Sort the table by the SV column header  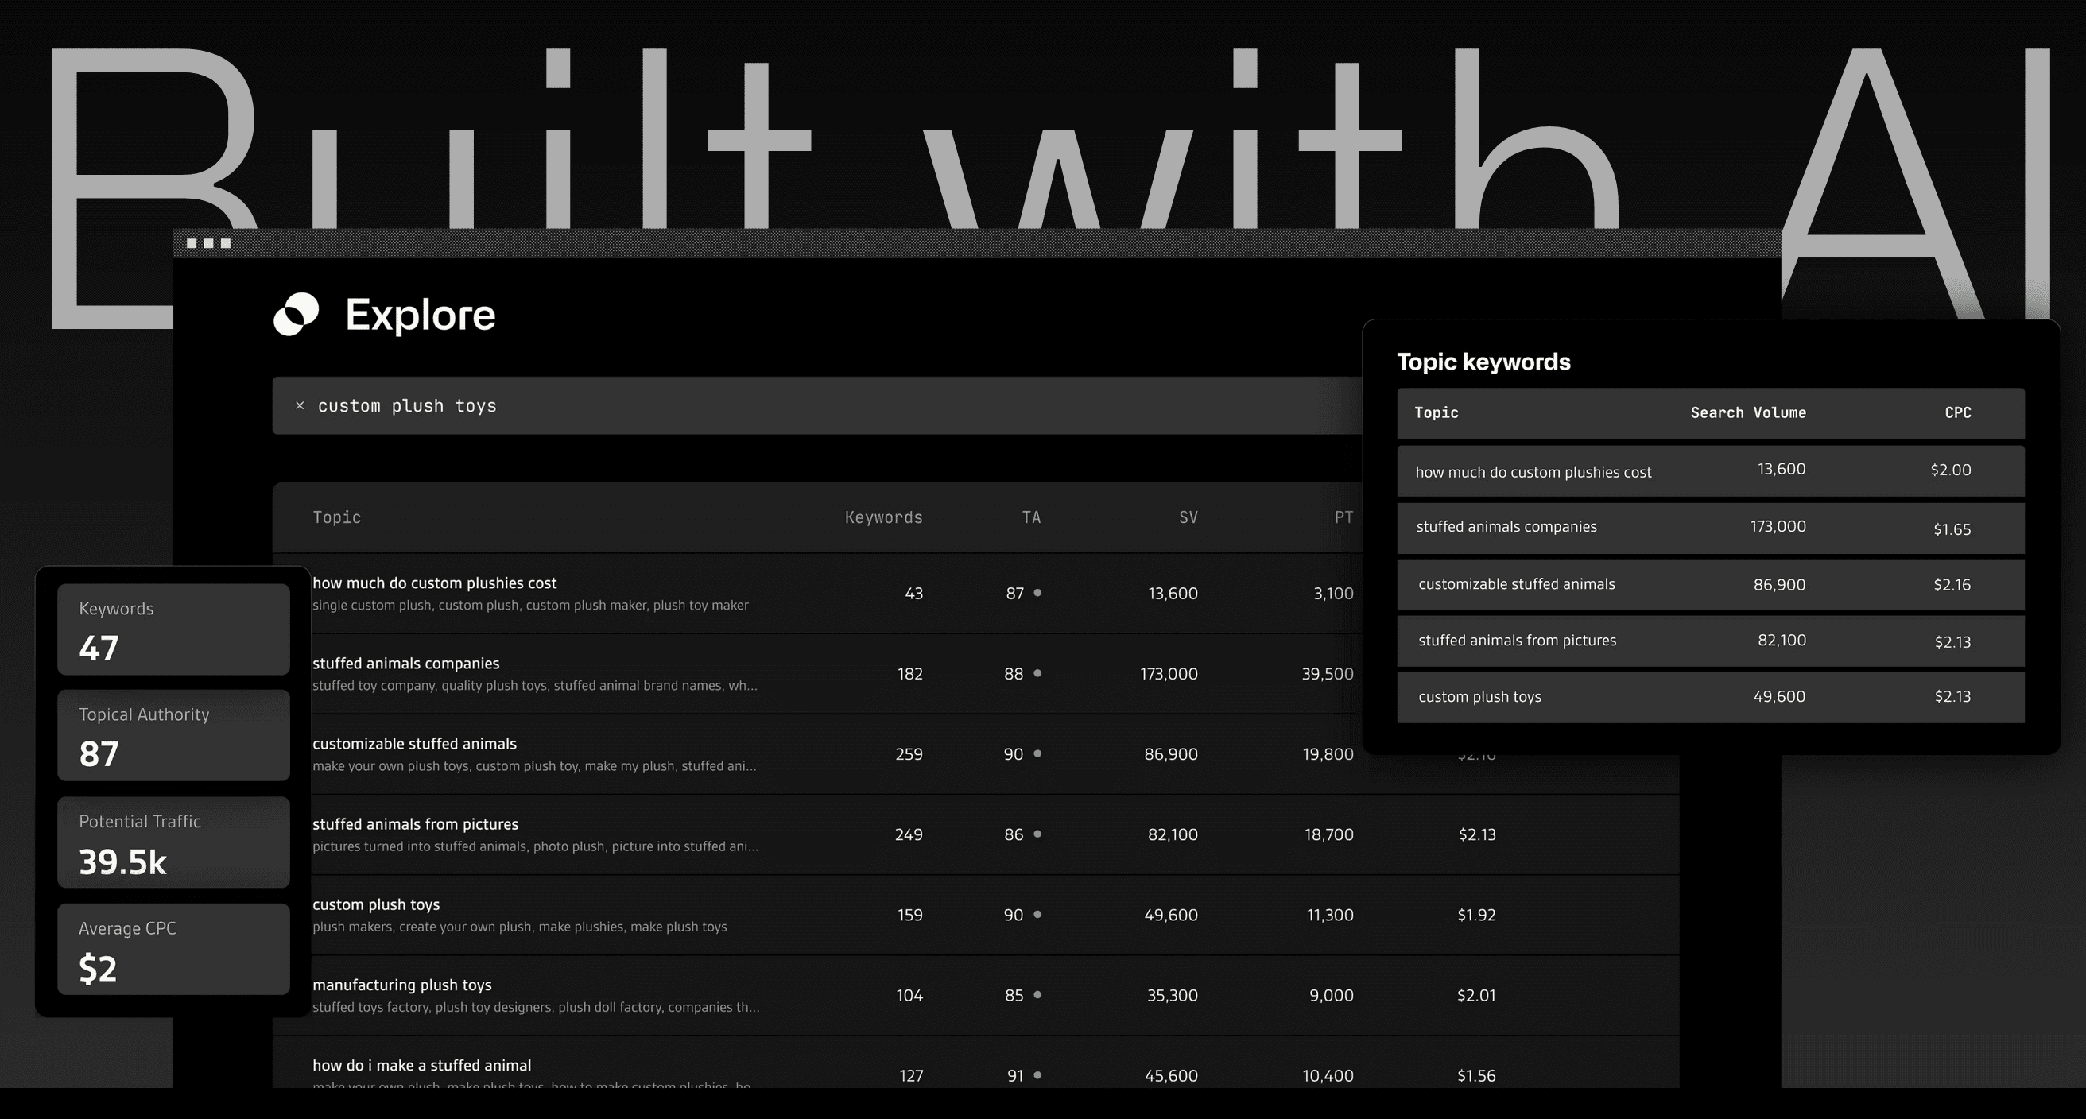coord(1187,517)
